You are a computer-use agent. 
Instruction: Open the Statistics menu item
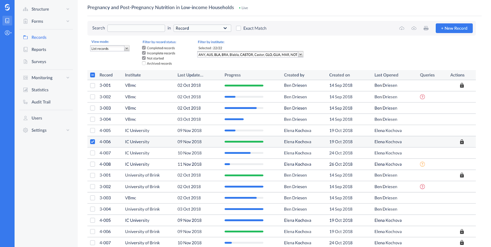(x=40, y=90)
